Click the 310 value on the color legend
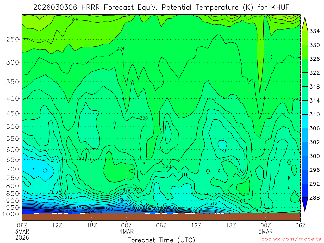The image size is (324, 243). (315, 115)
